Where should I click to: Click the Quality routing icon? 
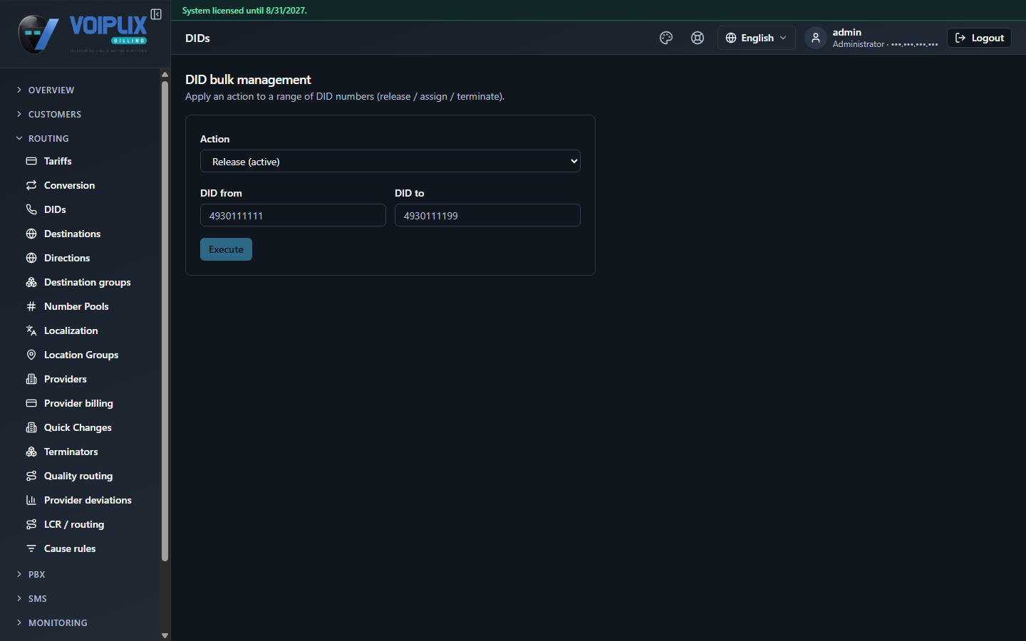tap(31, 476)
